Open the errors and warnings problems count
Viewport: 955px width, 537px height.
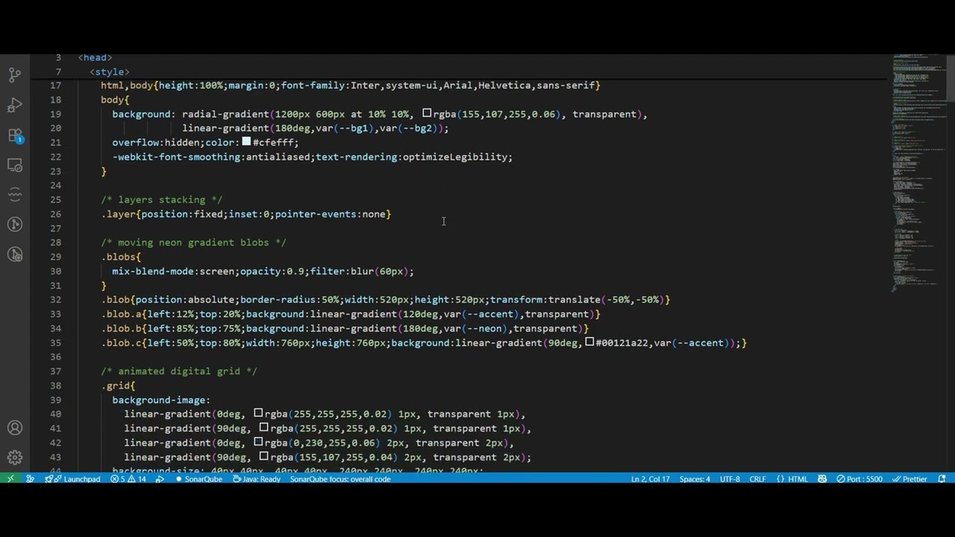click(x=128, y=479)
